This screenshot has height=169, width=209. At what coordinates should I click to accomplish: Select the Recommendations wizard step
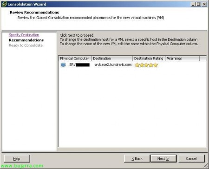click(26, 40)
